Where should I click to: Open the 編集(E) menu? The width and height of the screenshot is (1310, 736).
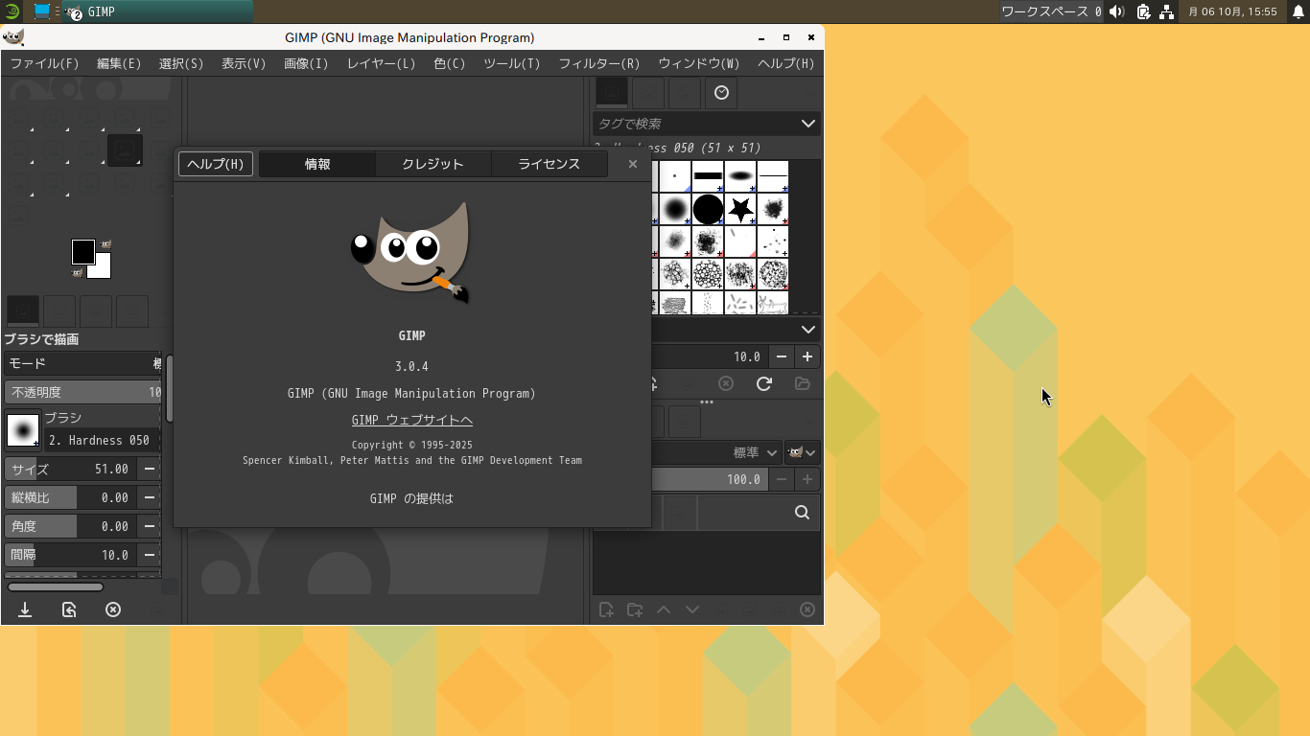(119, 63)
